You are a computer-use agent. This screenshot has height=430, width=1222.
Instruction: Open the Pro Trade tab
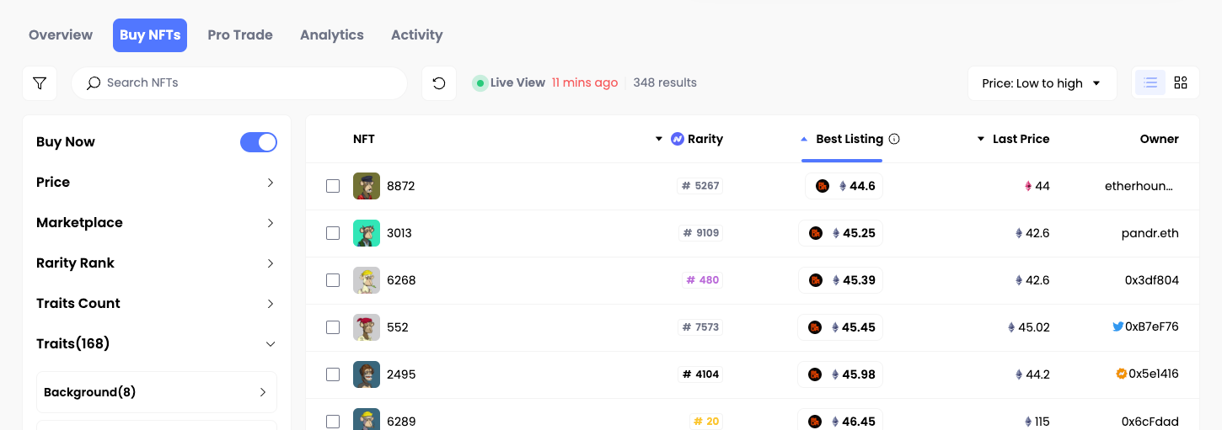click(x=240, y=35)
